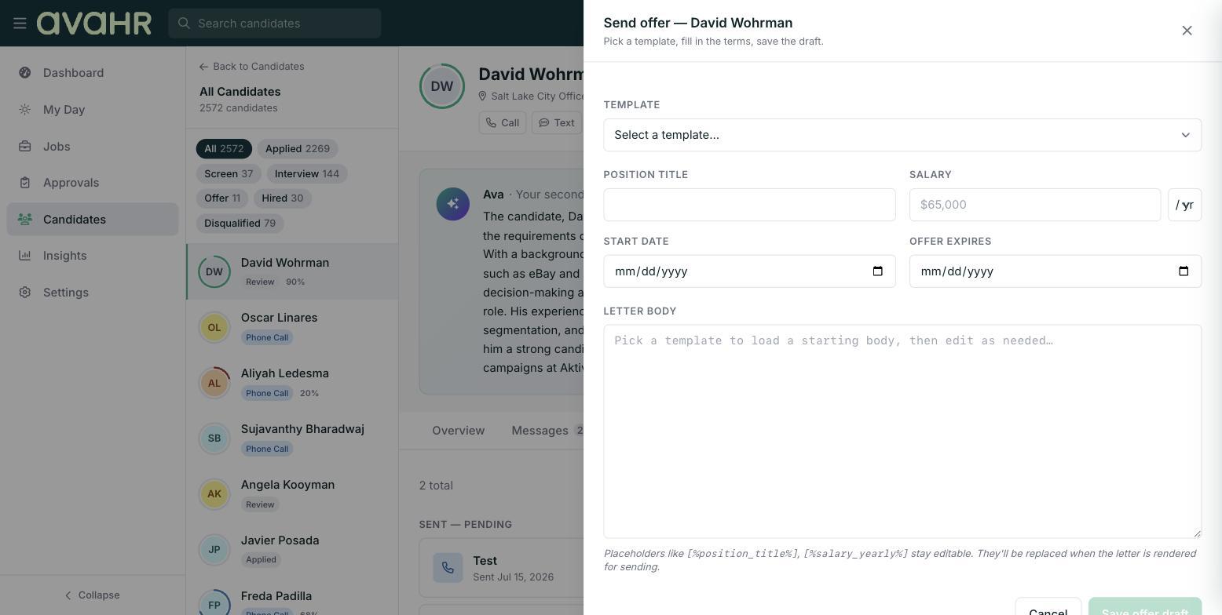Open the Test message sent Jul 15, 2026
1222x615 pixels.
tap(501, 568)
